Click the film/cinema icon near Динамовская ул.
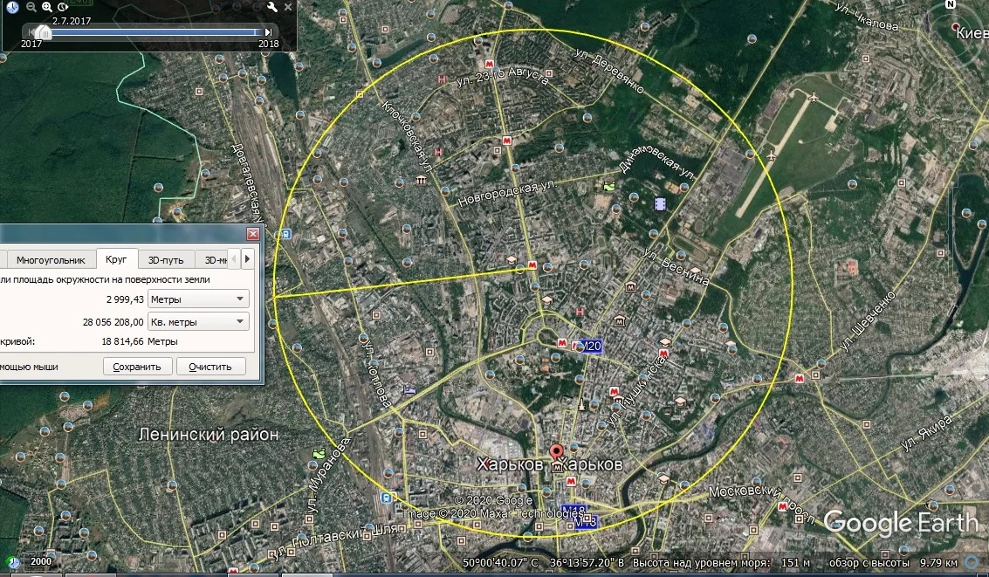Screen dimensions: 989x577 (x=659, y=203)
